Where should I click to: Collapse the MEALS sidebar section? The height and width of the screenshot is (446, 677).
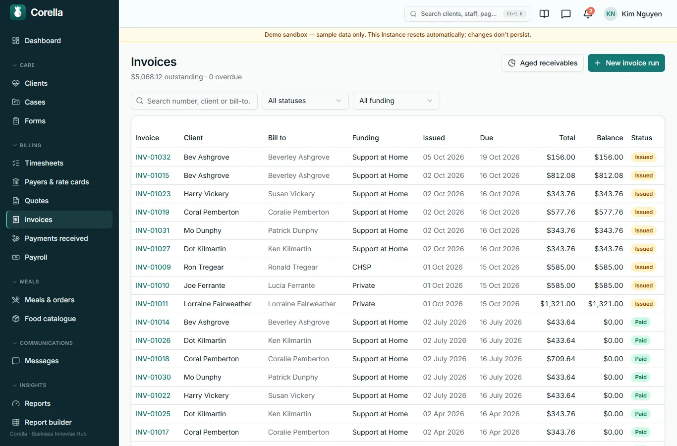(26, 281)
